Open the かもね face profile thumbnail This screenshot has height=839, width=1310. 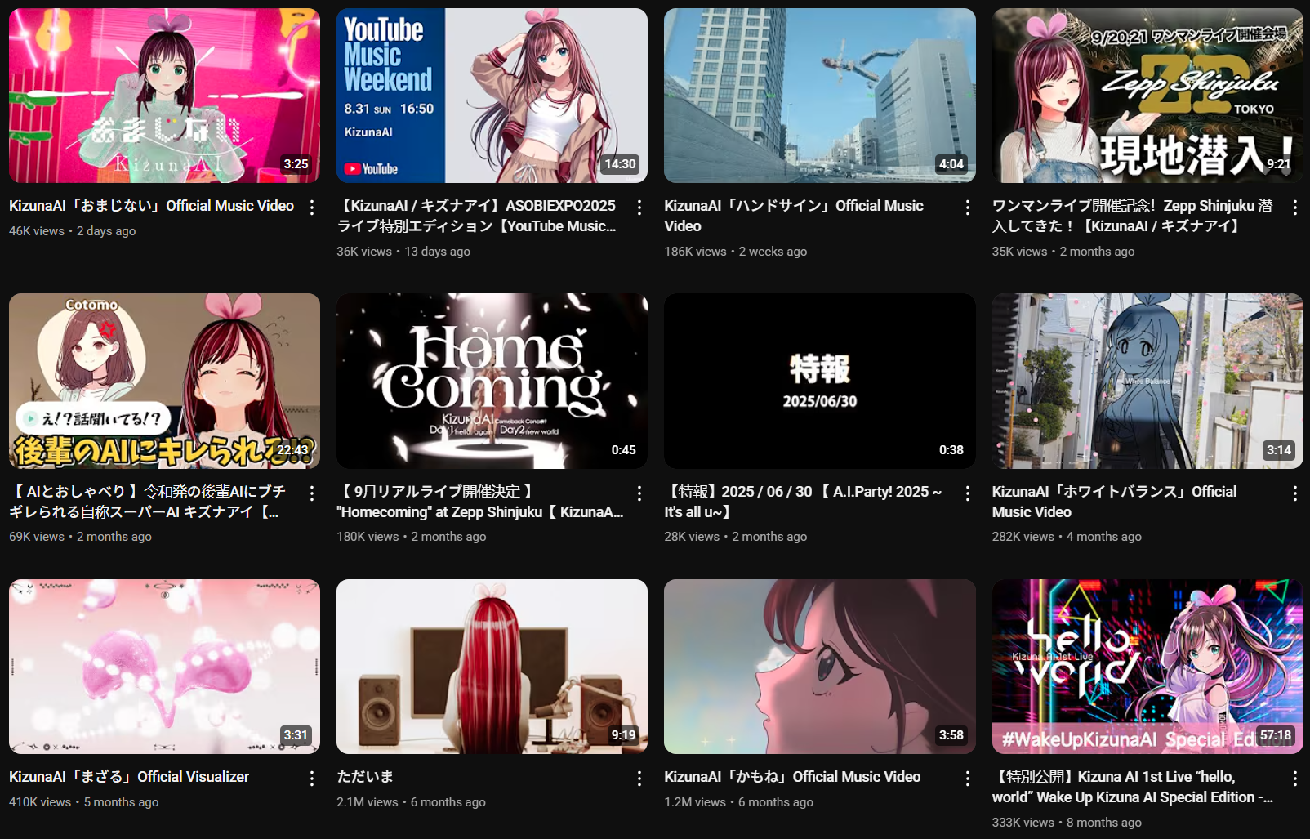pyautogui.click(x=820, y=667)
